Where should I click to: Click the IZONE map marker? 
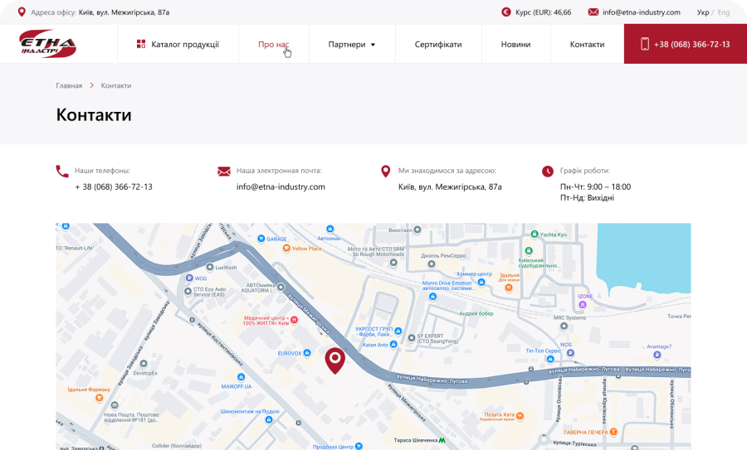click(x=582, y=304)
